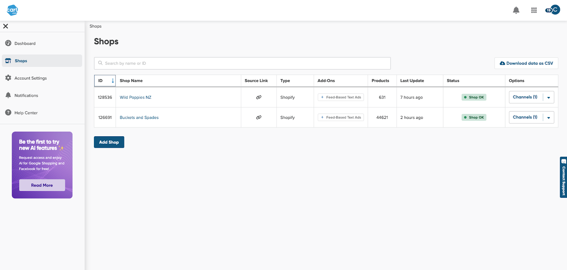Sort the table by ID column arrow
The image size is (567, 270).
pyautogui.click(x=113, y=81)
